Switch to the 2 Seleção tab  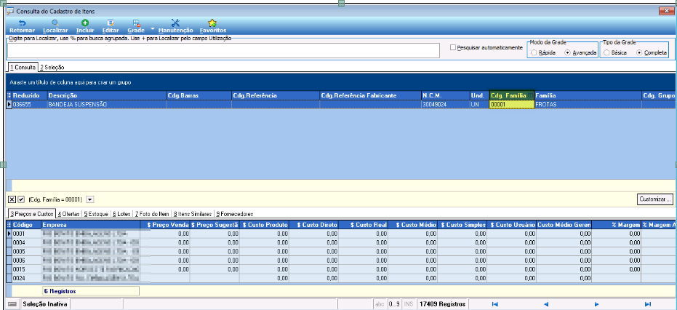tap(52, 68)
